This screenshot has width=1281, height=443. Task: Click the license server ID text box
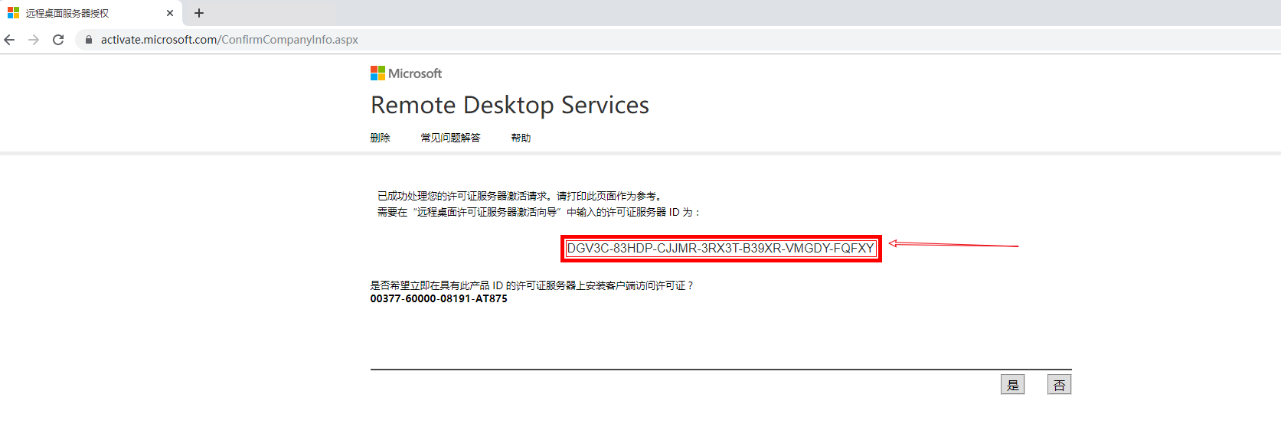click(x=720, y=249)
